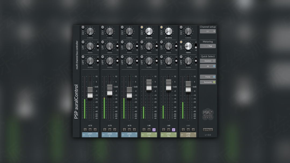The image size is (290, 163).
Task: Click ch06 LPF value 150Hz
Action: [188, 53]
